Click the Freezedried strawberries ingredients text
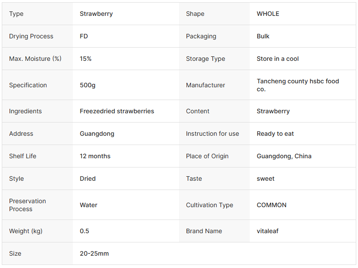The width and height of the screenshot is (358, 268). (x=117, y=111)
